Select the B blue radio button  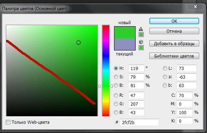(x=116, y=112)
